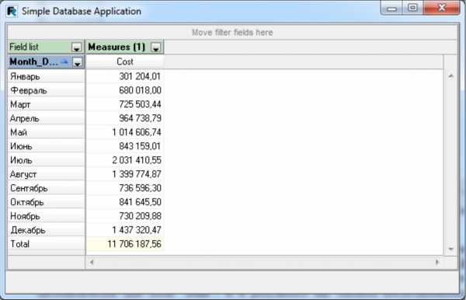466x300 pixels.
Task: Select the Июнь row header
Action: 47,146
